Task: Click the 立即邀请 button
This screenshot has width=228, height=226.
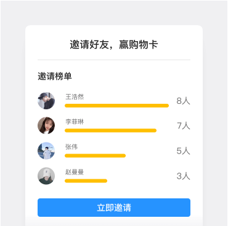Action: (x=114, y=208)
